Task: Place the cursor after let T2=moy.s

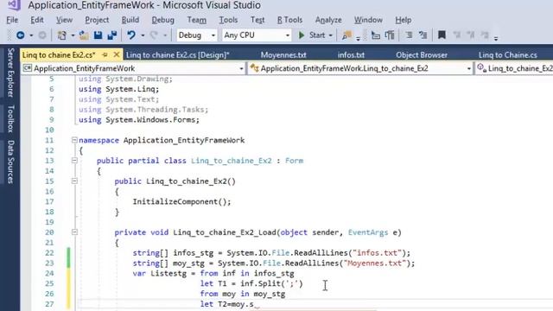Action: (x=255, y=304)
